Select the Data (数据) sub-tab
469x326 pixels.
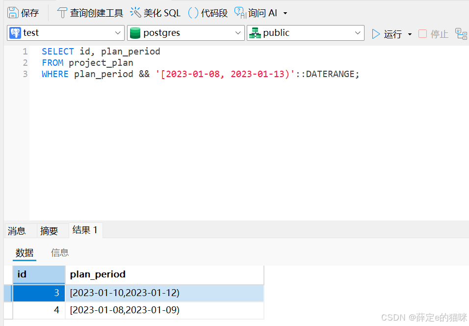click(x=25, y=253)
